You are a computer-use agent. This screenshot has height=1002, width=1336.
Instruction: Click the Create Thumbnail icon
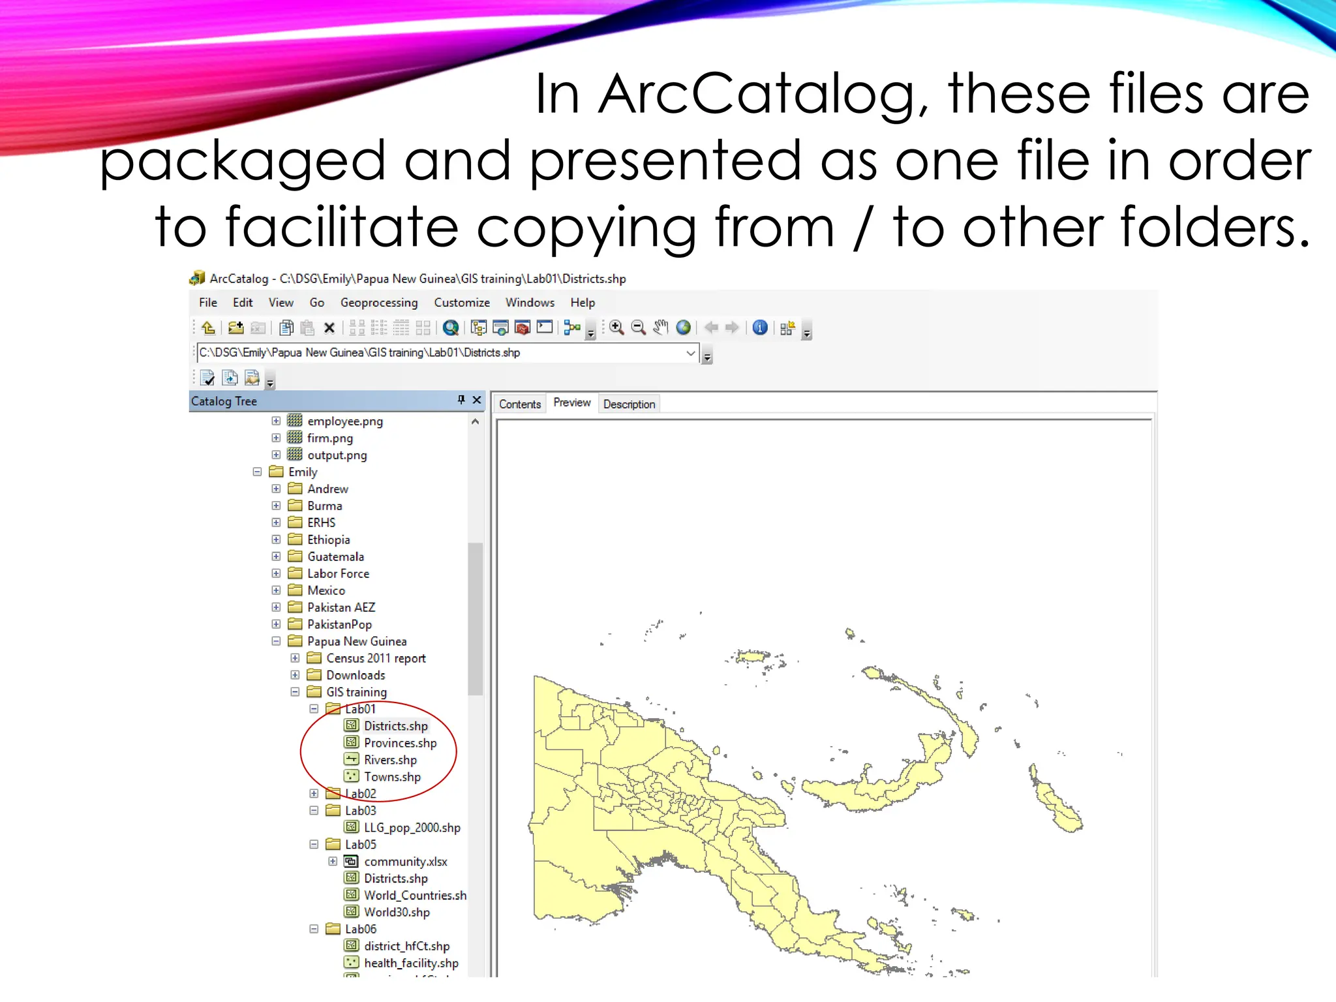pos(787,327)
